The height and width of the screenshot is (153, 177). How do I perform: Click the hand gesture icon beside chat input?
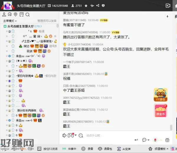tap(64, 135)
